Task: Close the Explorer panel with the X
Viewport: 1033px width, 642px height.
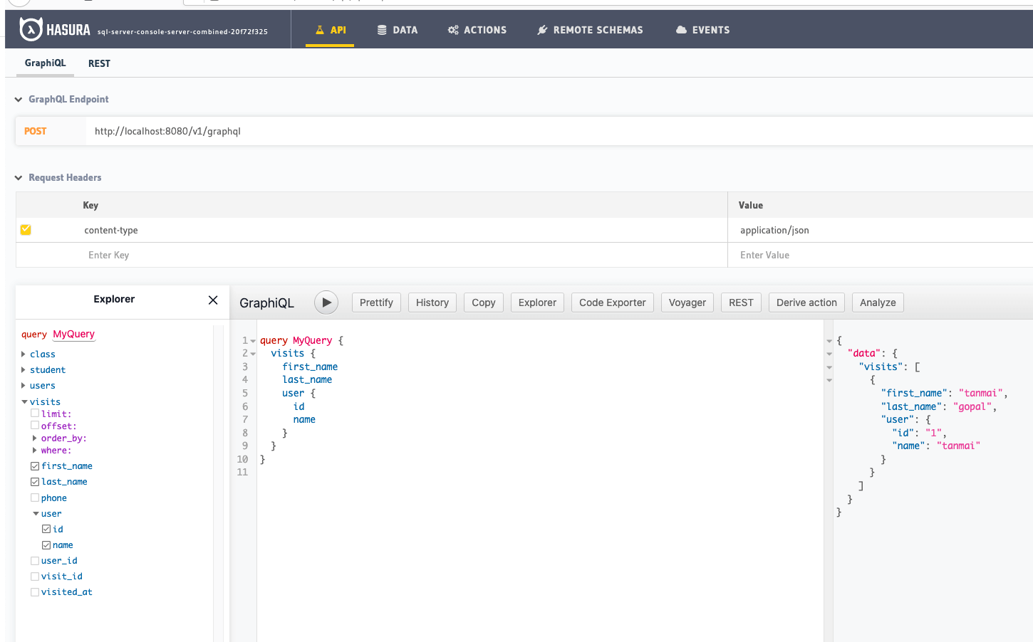Action: click(213, 300)
